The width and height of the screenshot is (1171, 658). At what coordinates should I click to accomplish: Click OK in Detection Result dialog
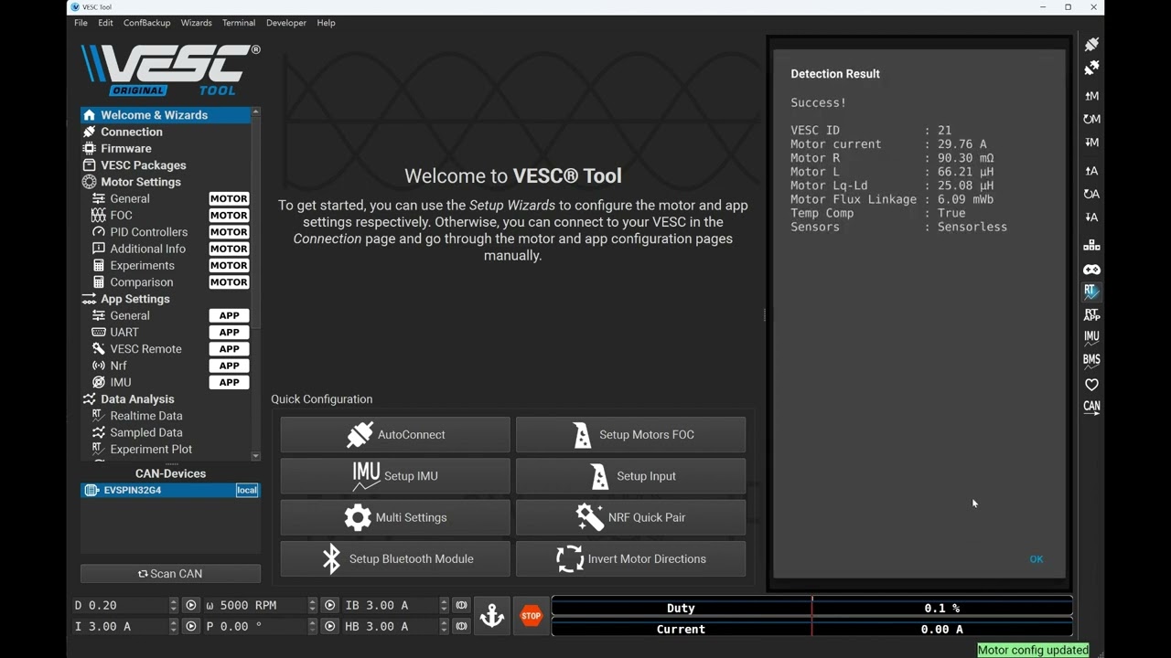coord(1037,559)
